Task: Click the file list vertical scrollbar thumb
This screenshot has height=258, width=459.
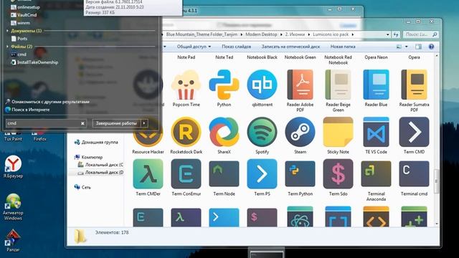Action: coord(437,181)
